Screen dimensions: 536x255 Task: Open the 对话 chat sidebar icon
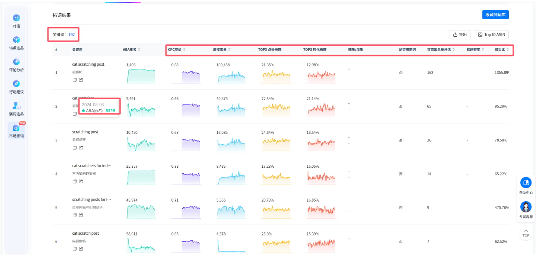coord(16,18)
